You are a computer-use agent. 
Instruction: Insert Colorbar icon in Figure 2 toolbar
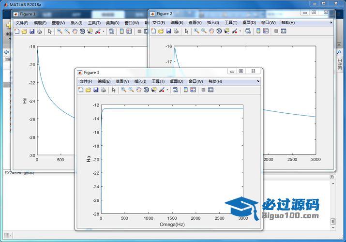pos(258,31)
